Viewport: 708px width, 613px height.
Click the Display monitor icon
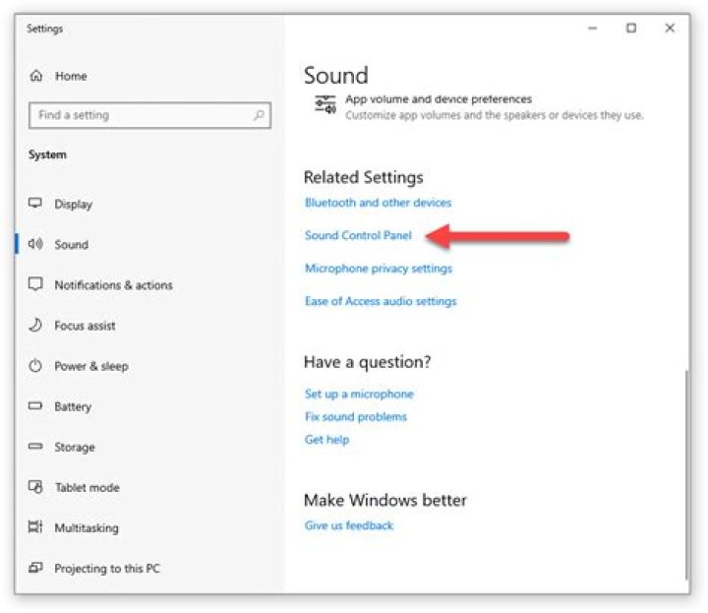click(x=35, y=204)
